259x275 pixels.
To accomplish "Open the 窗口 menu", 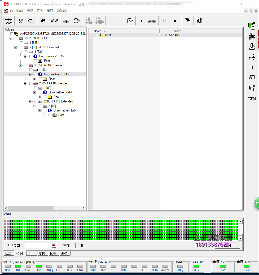I will click(50, 11).
